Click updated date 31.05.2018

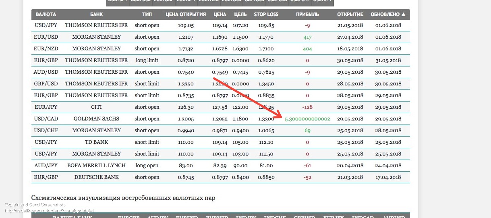click(x=388, y=60)
